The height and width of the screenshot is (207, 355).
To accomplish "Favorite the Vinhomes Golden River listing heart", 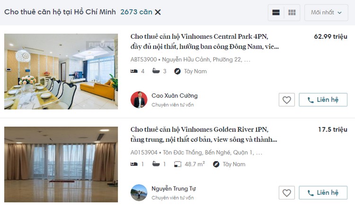I will coord(287,193).
